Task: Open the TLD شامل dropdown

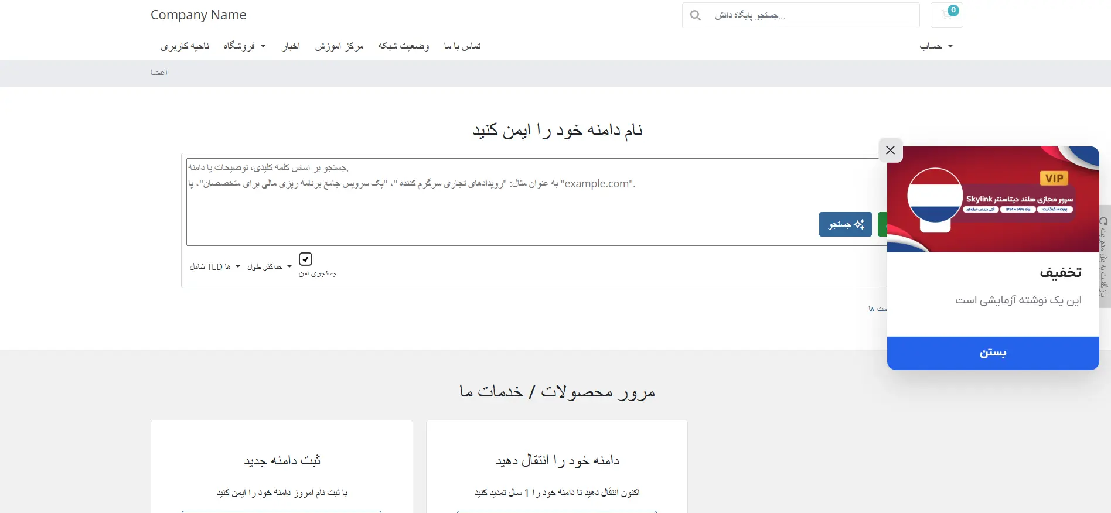Action: tap(214, 266)
